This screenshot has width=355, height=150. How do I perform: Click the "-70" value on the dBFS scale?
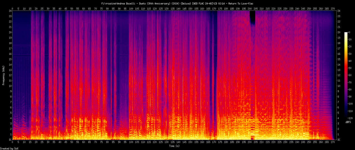point(350,82)
